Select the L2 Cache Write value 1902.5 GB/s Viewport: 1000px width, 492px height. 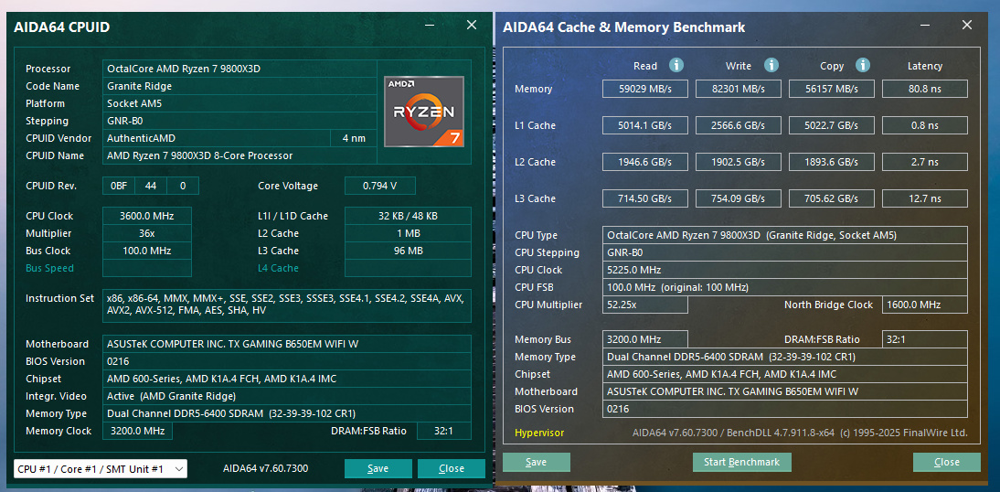pos(738,162)
